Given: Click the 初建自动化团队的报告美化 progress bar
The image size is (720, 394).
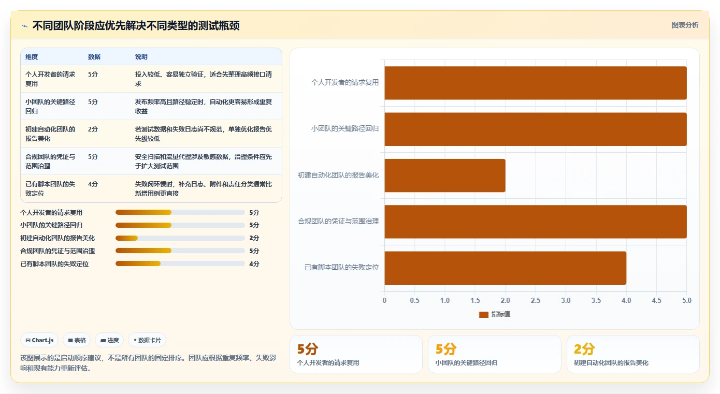Looking at the screenshot, I should pyautogui.click(x=180, y=238).
